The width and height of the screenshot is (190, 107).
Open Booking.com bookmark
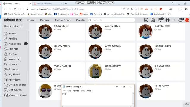[61, 14]
